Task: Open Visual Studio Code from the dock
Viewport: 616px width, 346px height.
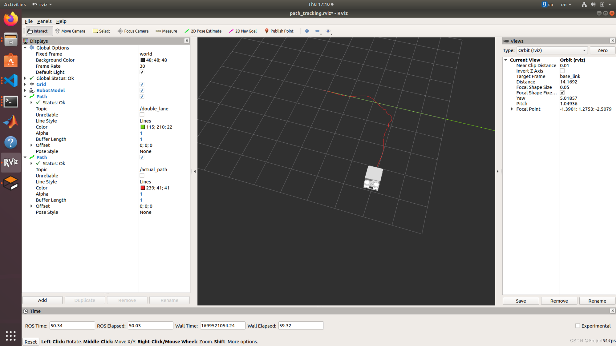Action: 11,81
